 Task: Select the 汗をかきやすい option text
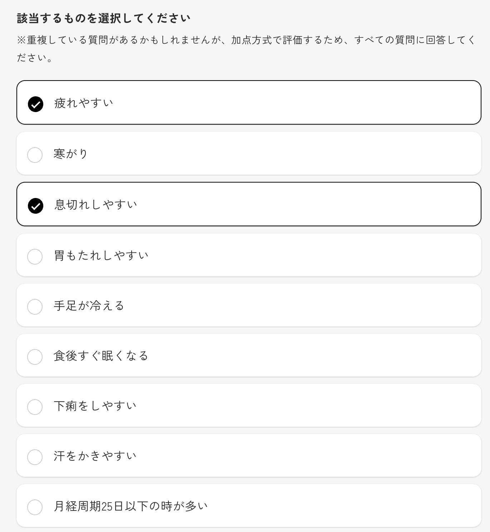(95, 456)
